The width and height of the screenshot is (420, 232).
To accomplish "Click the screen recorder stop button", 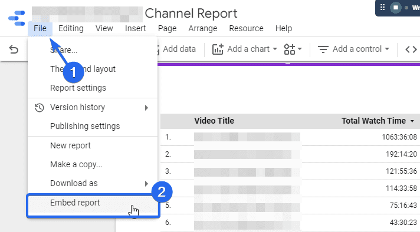I will click(x=396, y=8).
